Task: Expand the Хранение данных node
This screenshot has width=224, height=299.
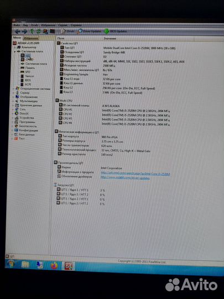Action: pyautogui.click(x=13, y=105)
